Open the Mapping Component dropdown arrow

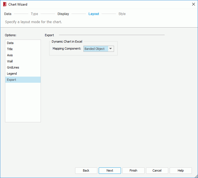[111, 49]
